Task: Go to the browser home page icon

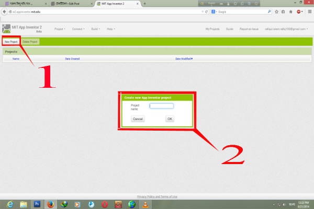Action: point(291,12)
